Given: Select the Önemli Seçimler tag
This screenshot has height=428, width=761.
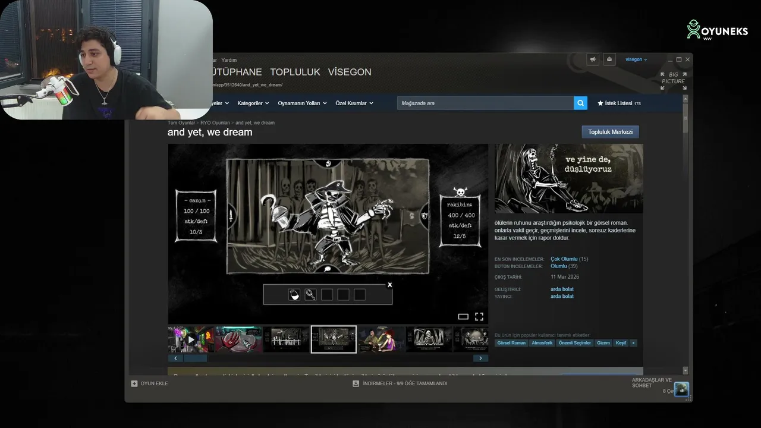Looking at the screenshot, I should pyautogui.click(x=575, y=343).
